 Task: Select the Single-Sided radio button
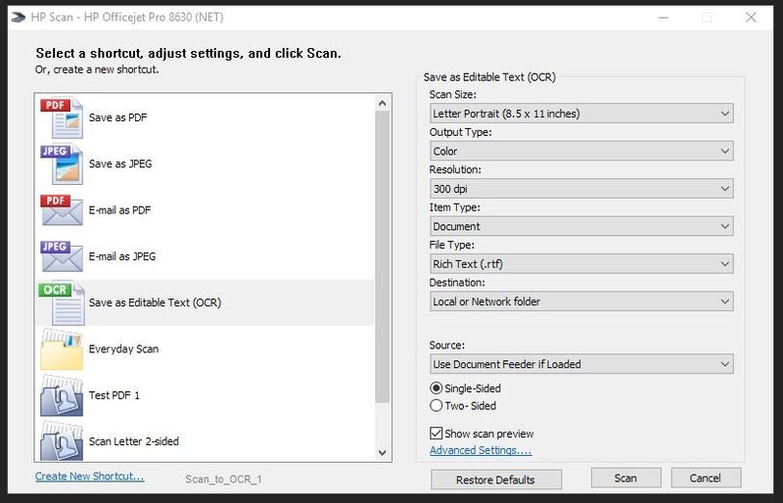(437, 388)
